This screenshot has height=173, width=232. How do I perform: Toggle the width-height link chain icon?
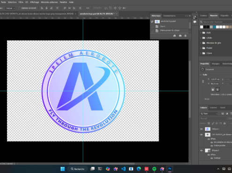[203, 81]
